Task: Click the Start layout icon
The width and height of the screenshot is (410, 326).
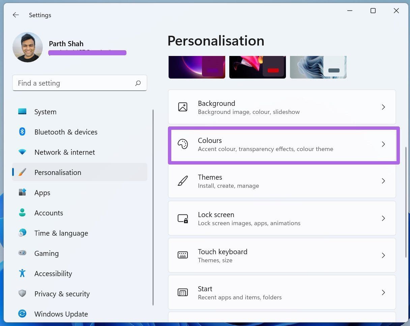Action: [x=183, y=292]
